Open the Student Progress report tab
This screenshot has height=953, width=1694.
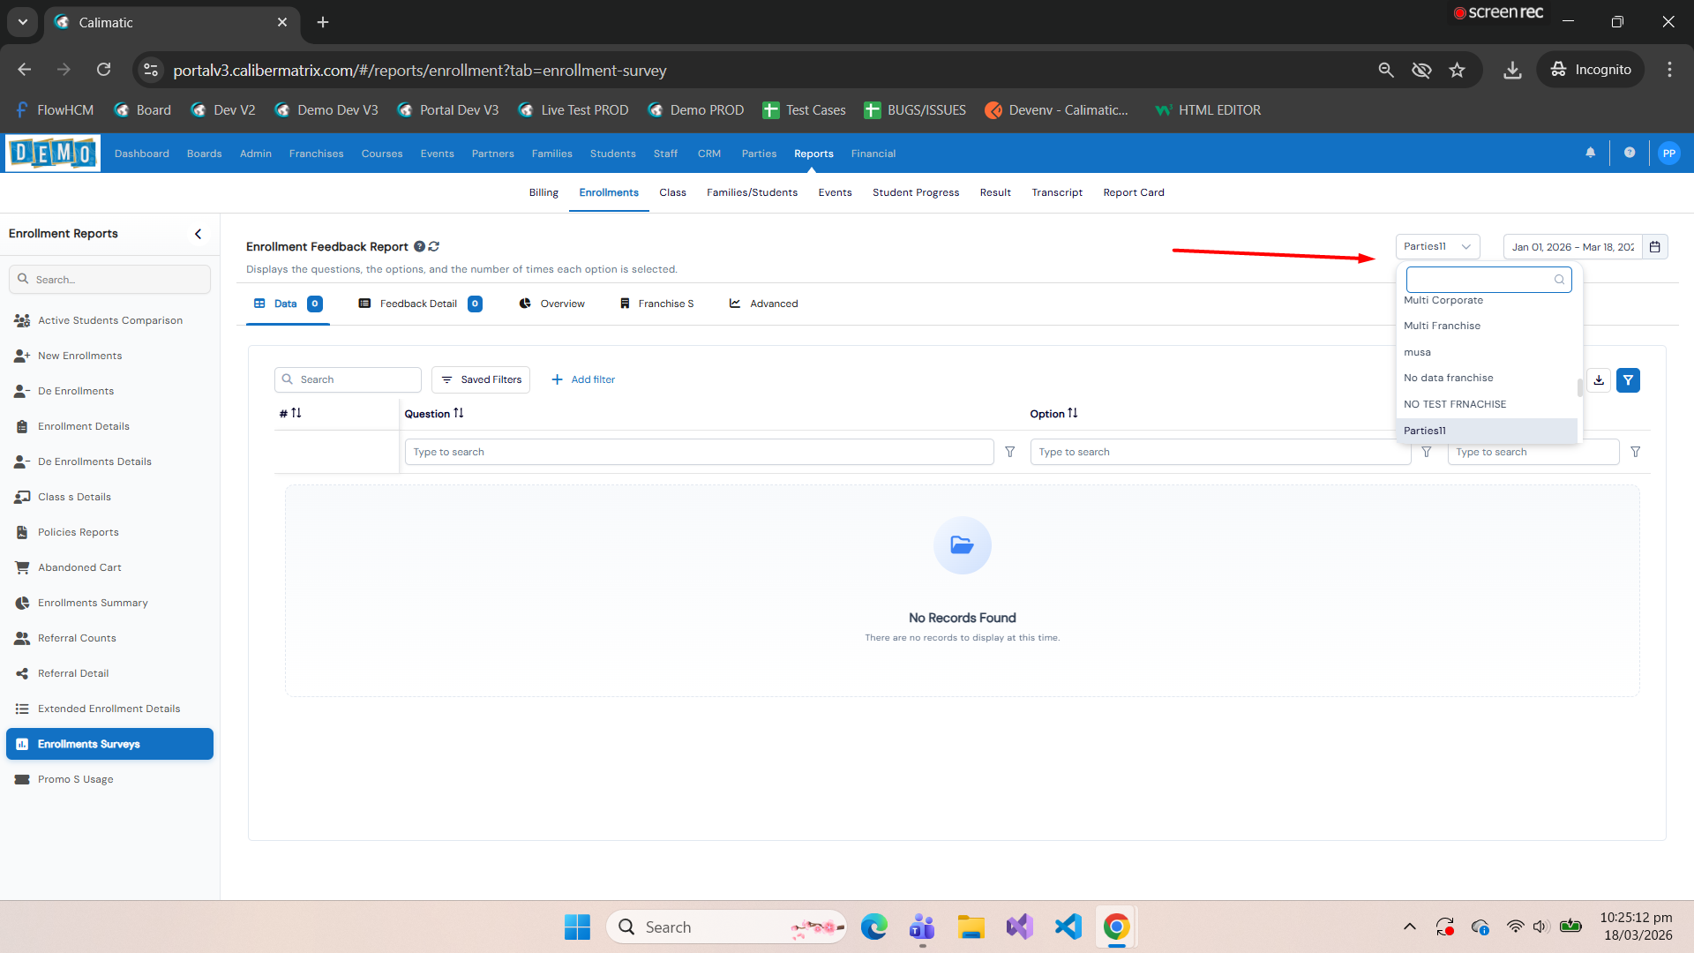point(915,192)
